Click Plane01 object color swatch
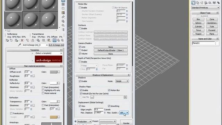The width and height of the screenshot is (222, 125). click(x=217, y=43)
